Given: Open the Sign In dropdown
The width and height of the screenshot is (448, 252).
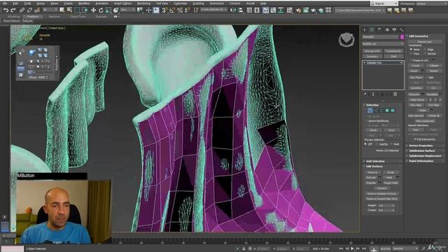Looking at the screenshot, I should pos(384,3).
